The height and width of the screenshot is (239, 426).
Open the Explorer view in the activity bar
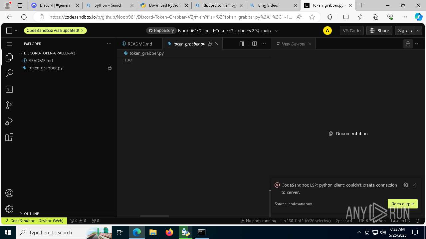(x=9, y=57)
